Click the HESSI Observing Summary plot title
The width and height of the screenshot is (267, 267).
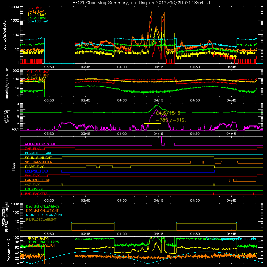142,3
